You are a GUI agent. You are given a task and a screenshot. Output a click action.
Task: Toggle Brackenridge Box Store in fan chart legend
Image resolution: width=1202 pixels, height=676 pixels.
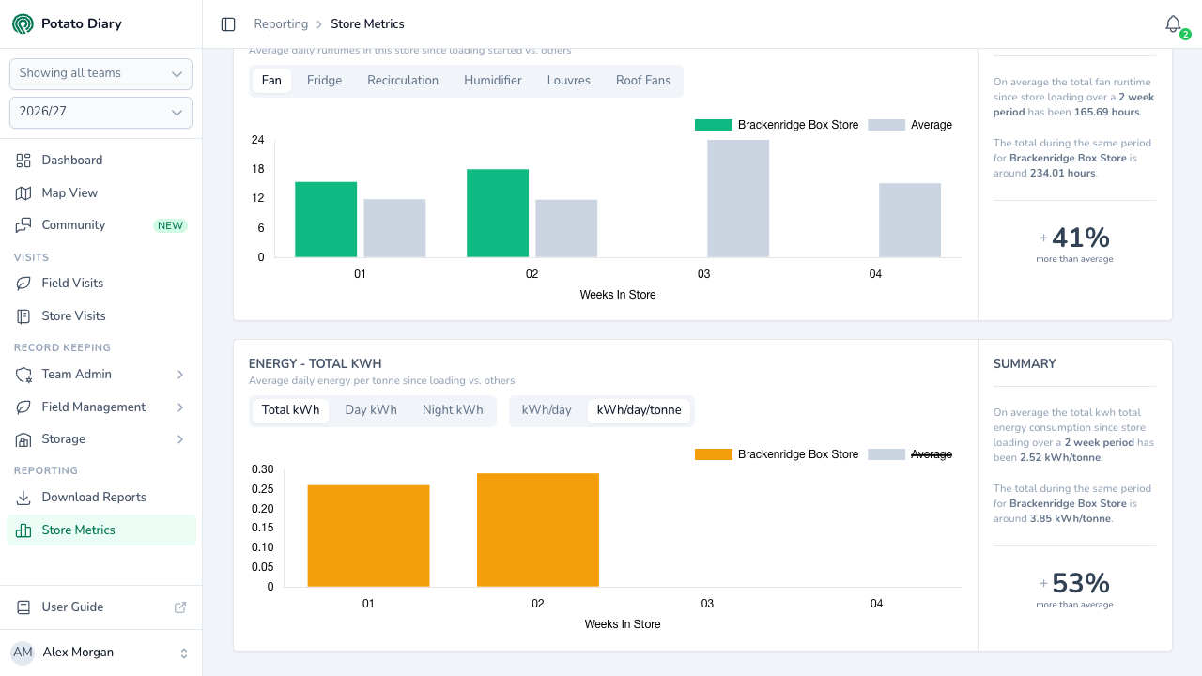click(777, 125)
